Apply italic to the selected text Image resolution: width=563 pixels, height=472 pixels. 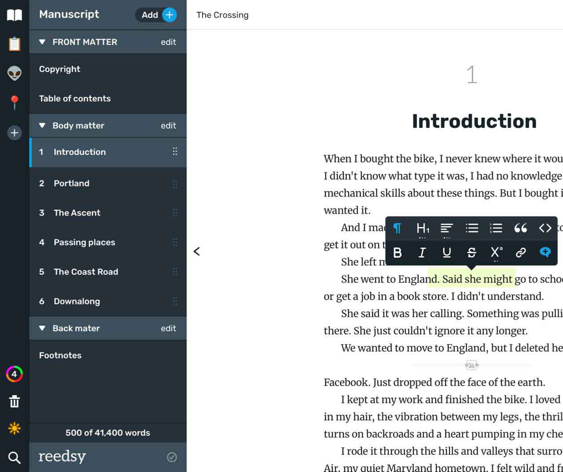click(422, 252)
